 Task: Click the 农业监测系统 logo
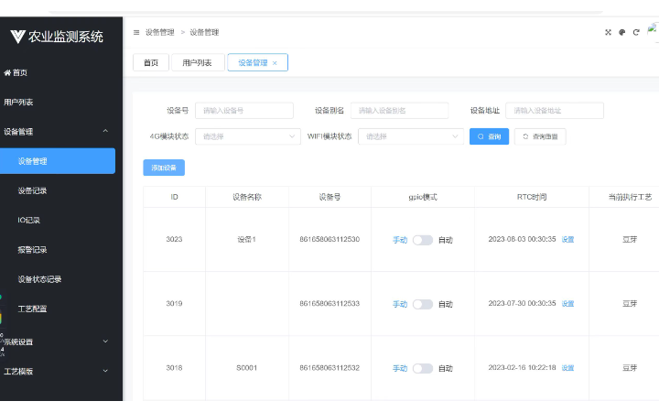tap(57, 37)
